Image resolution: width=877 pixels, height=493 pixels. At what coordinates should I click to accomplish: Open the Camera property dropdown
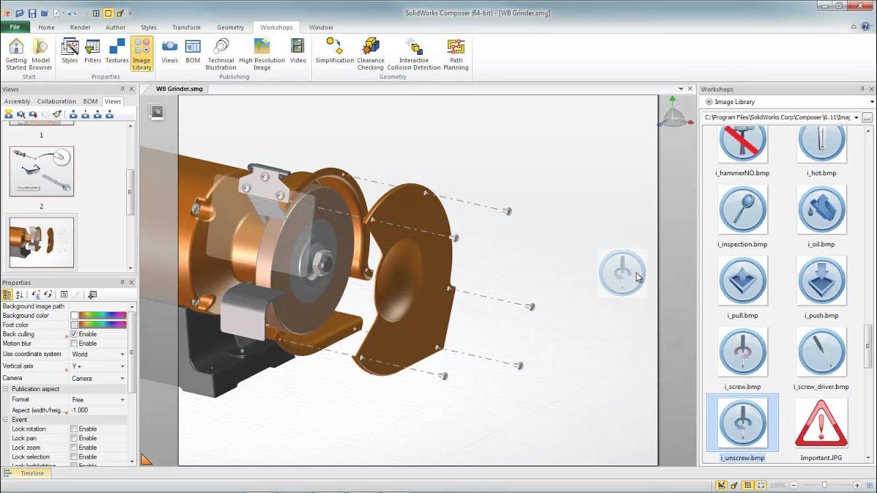pos(123,378)
